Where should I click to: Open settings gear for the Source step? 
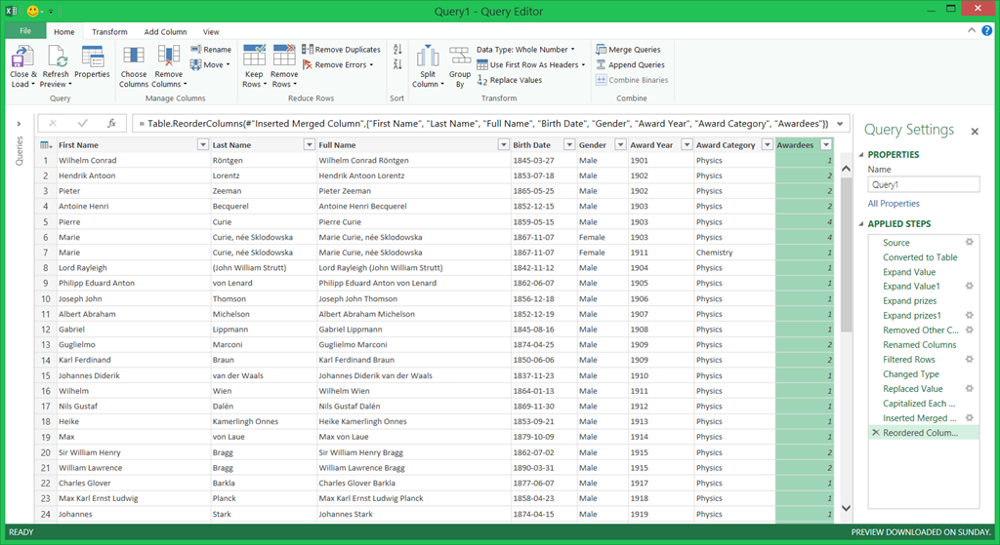[x=970, y=243]
